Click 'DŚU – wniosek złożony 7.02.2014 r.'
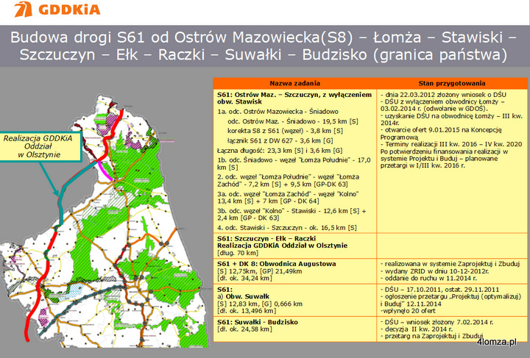 437,322
